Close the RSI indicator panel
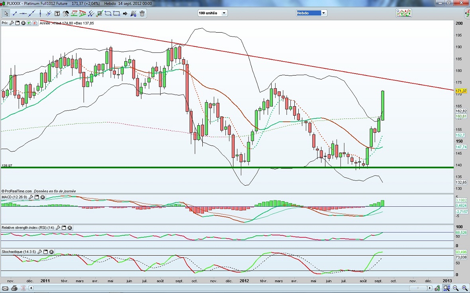 coord(70,228)
